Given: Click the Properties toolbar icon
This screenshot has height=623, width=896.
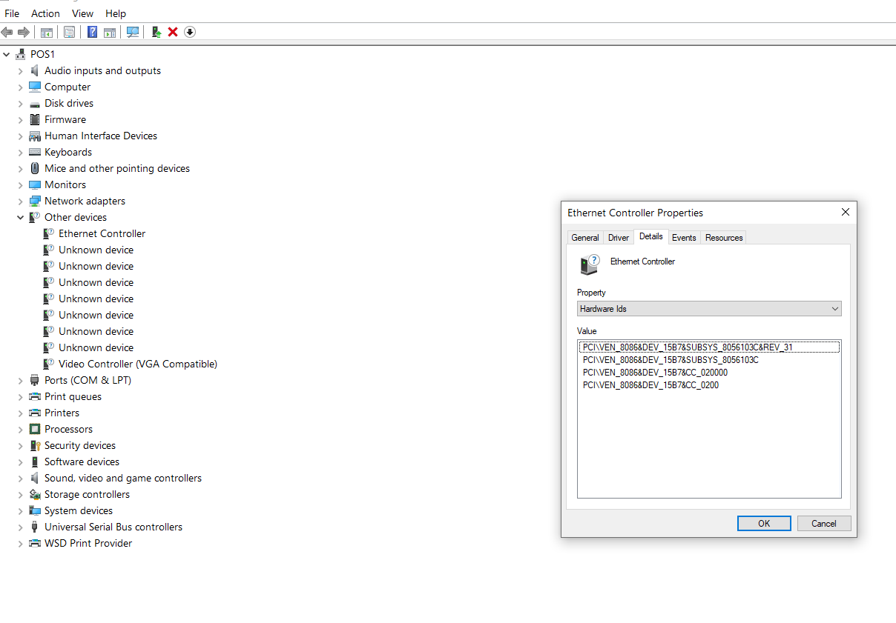Looking at the screenshot, I should point(69,32).
